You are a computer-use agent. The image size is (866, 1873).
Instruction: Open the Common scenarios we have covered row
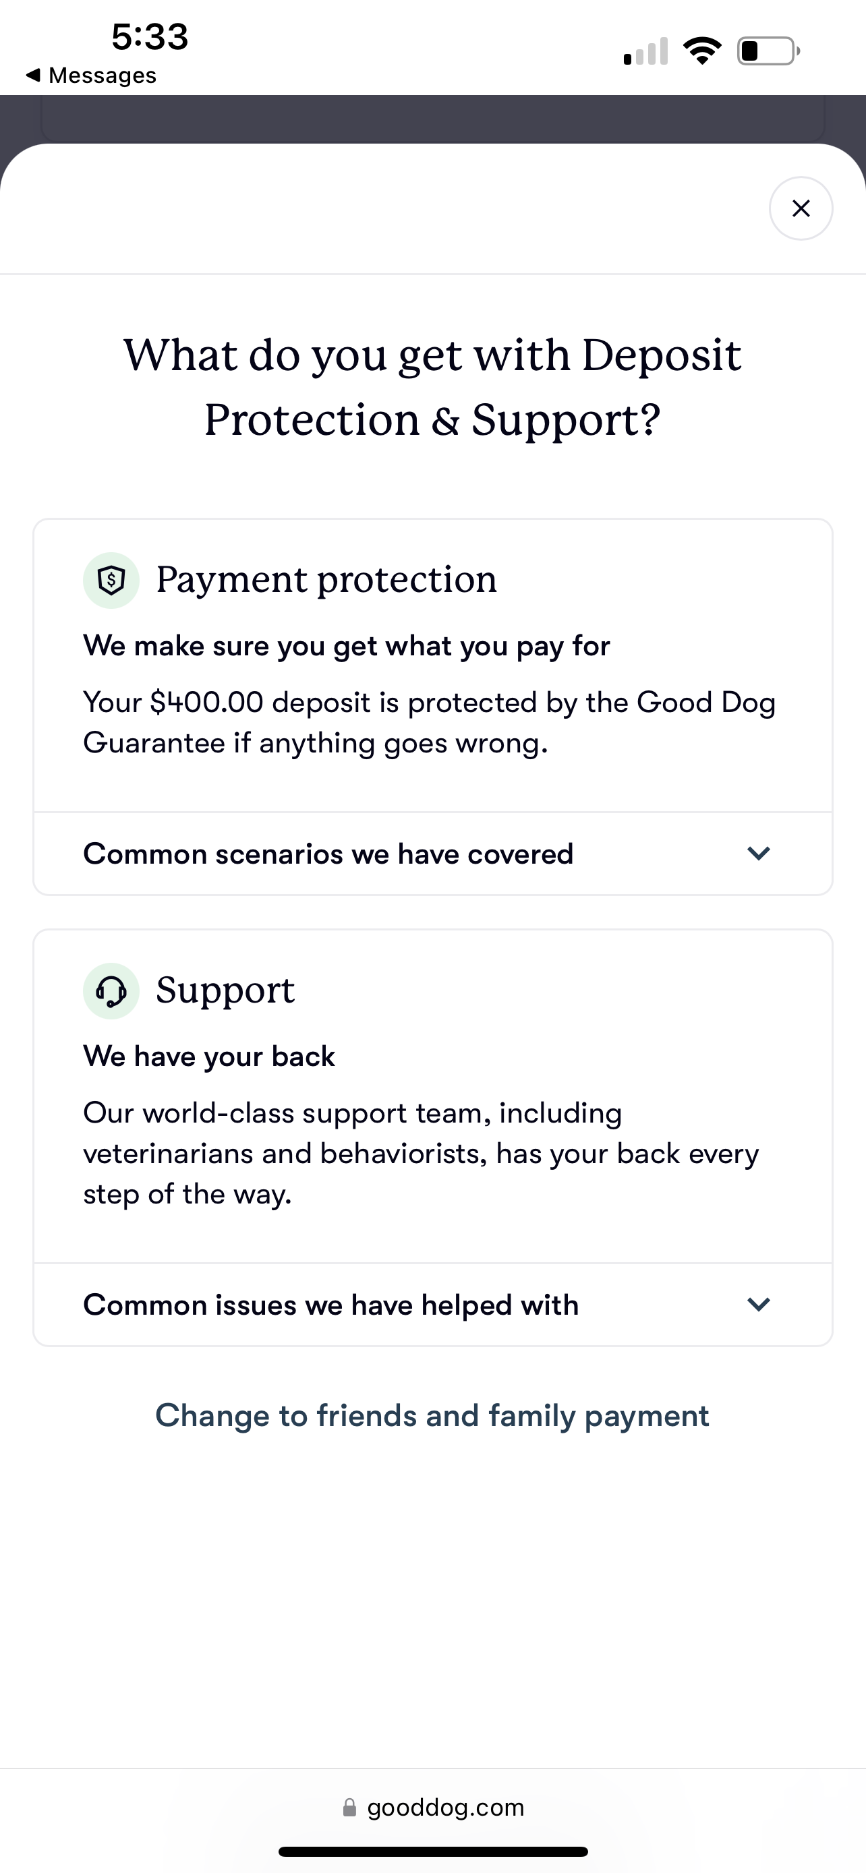pyautogui.click(x=432, y=854)
